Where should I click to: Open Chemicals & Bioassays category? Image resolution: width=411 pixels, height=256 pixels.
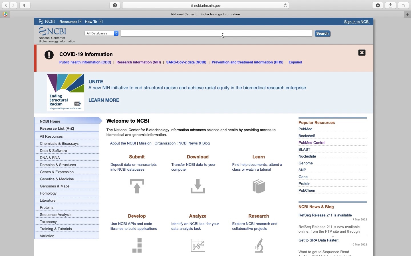(67, 143)
